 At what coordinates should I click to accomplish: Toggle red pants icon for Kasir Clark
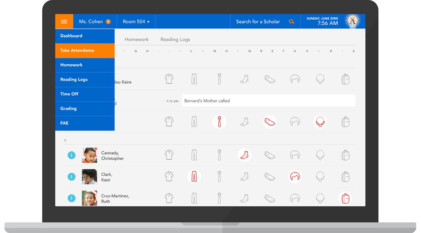click(194, 177)
